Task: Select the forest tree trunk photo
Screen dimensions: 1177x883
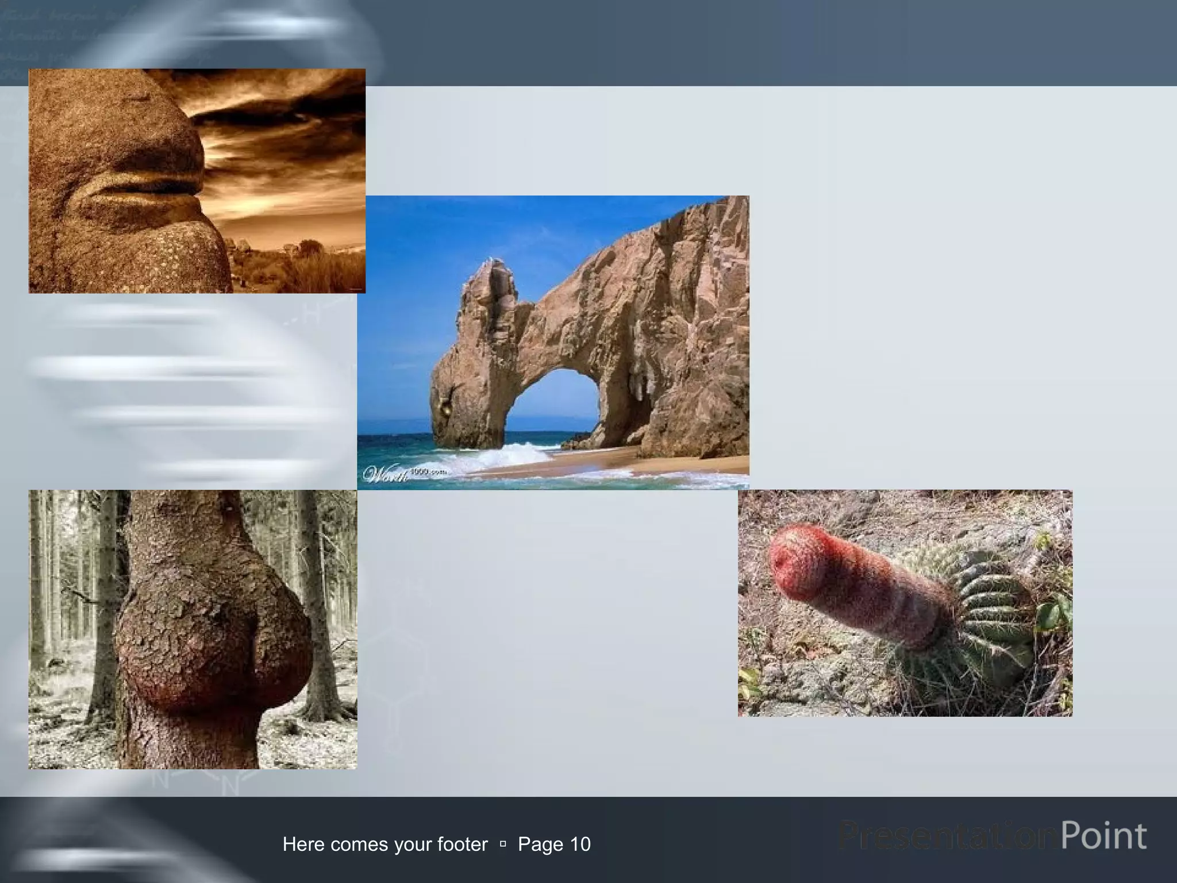Action: tap(193, 629)
